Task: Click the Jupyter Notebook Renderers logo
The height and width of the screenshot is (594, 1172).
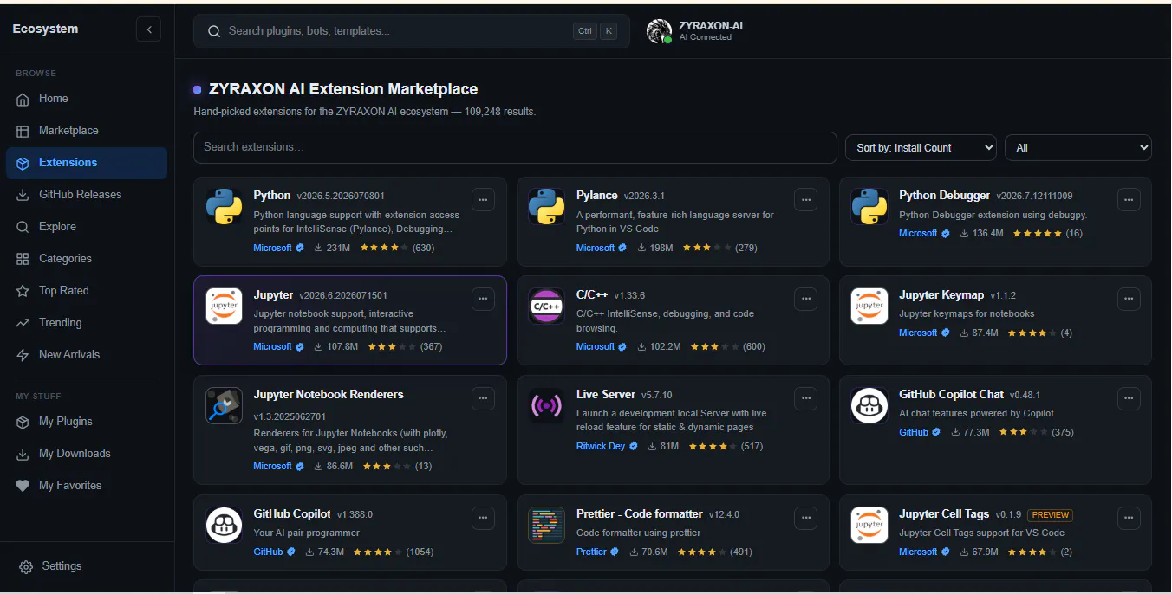Action: (224, 405)
